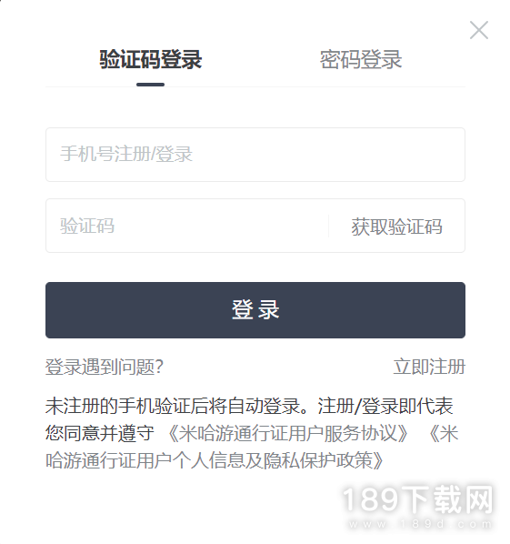Click the www.189d.com watermark text
510x544 pixels.
coord(420,524)
